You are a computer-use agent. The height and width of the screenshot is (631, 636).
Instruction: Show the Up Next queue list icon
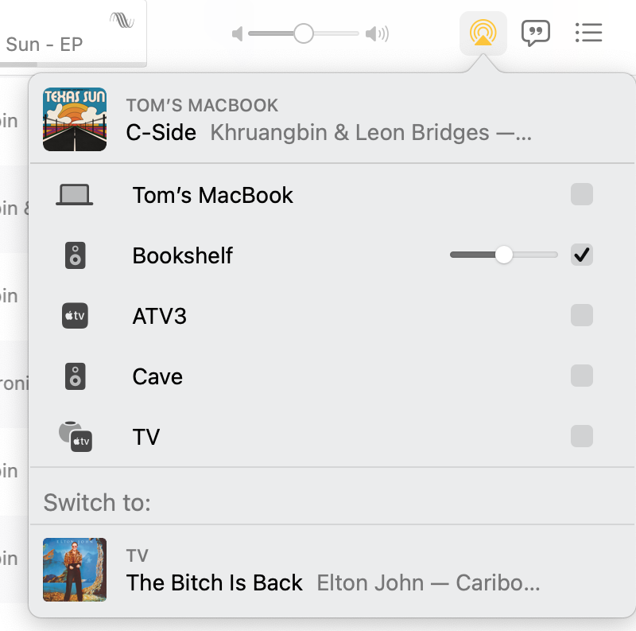tap(588, 33)
